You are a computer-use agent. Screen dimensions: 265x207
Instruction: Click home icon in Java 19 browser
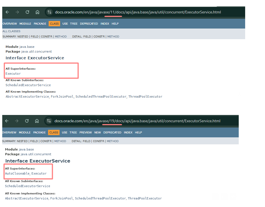[37, 121]
